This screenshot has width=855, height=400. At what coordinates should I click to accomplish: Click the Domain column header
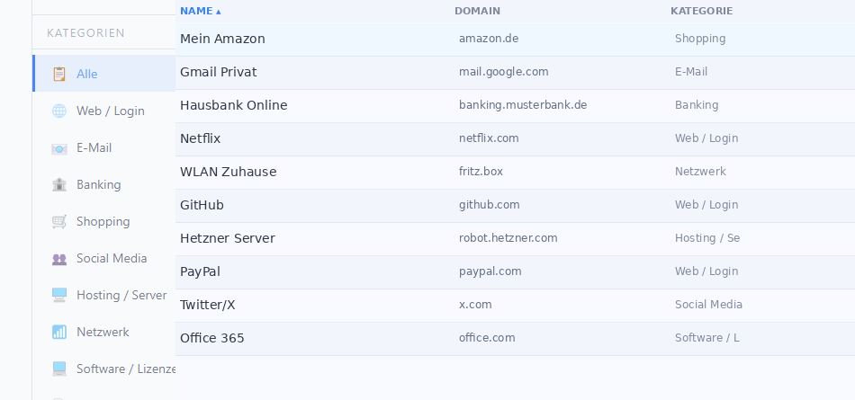tap(477, 11)
